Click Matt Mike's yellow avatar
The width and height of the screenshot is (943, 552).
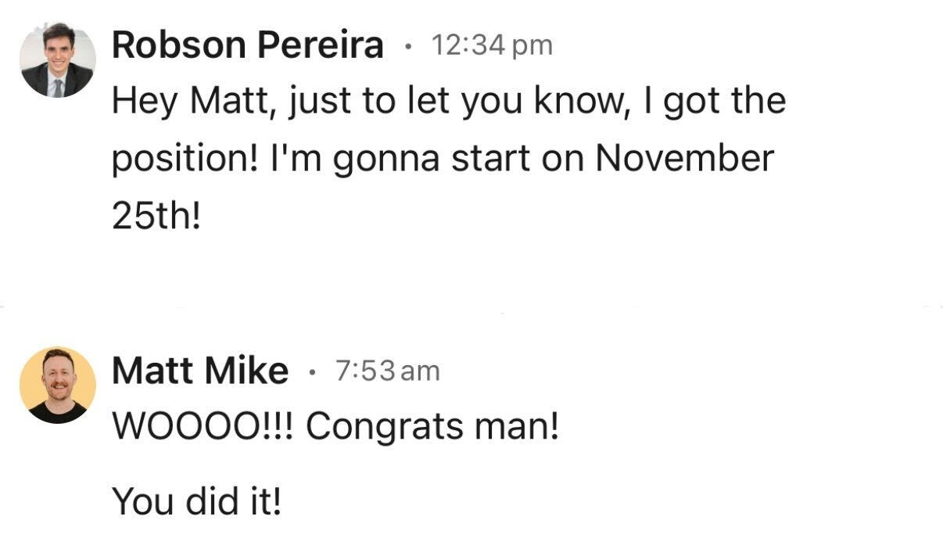(58, 385)
